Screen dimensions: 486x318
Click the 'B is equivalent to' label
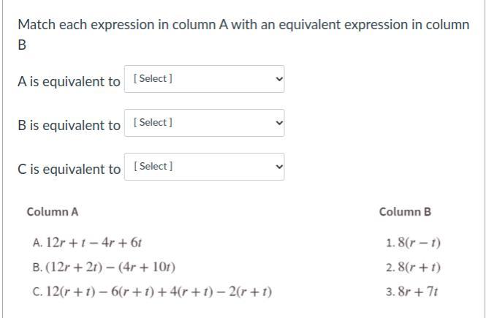[x=69, y=125]
